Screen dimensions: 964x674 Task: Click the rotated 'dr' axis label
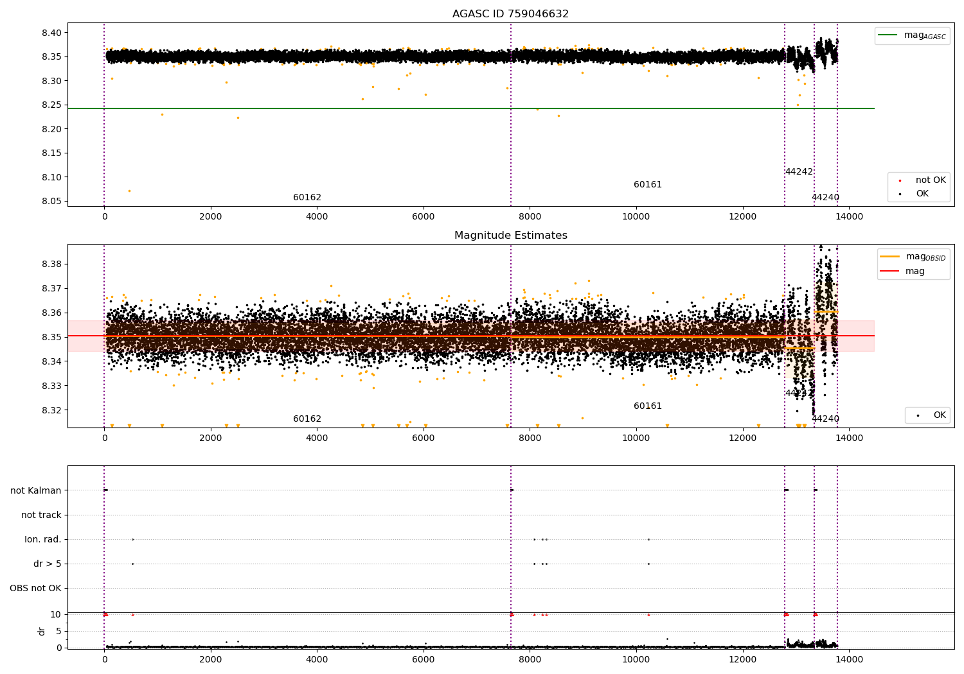click(x=42, y=631)
